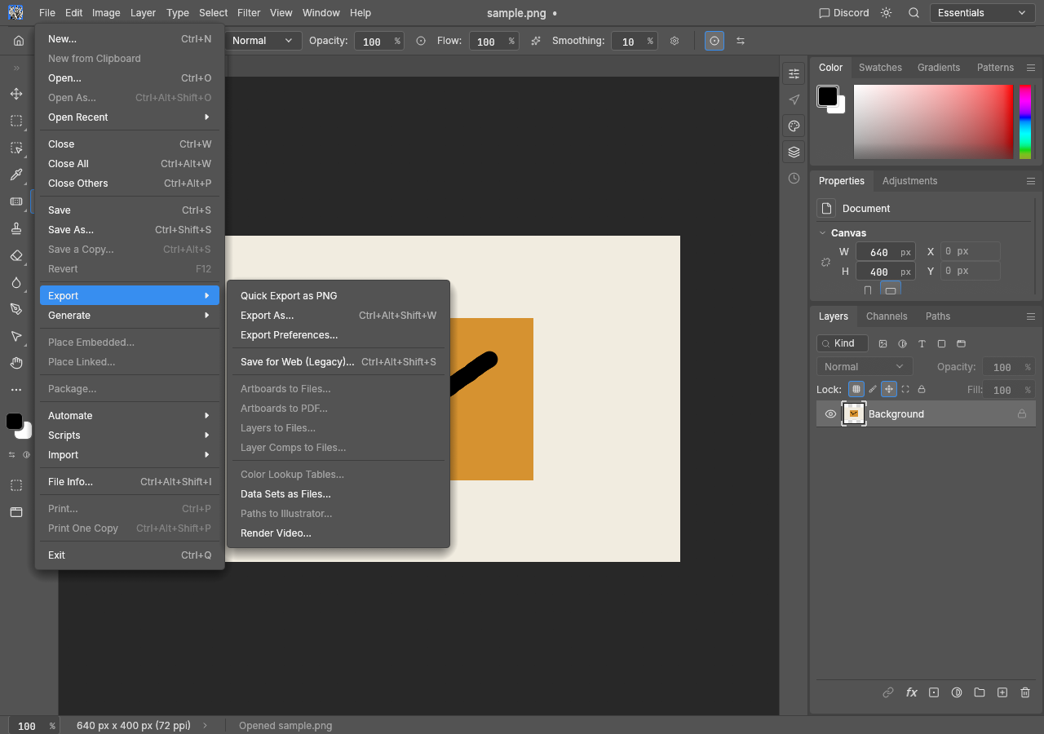
Task: Click the canvas width field
Action: pos(886,252)
